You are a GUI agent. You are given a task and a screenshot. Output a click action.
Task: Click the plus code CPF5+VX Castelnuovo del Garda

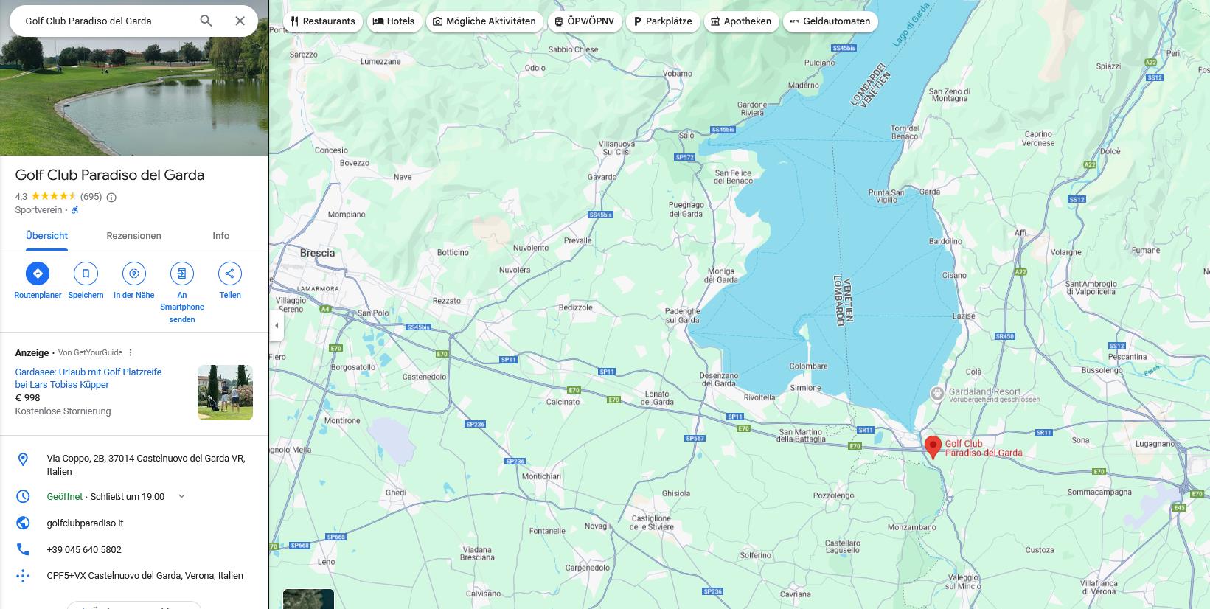tap(145, 576)
